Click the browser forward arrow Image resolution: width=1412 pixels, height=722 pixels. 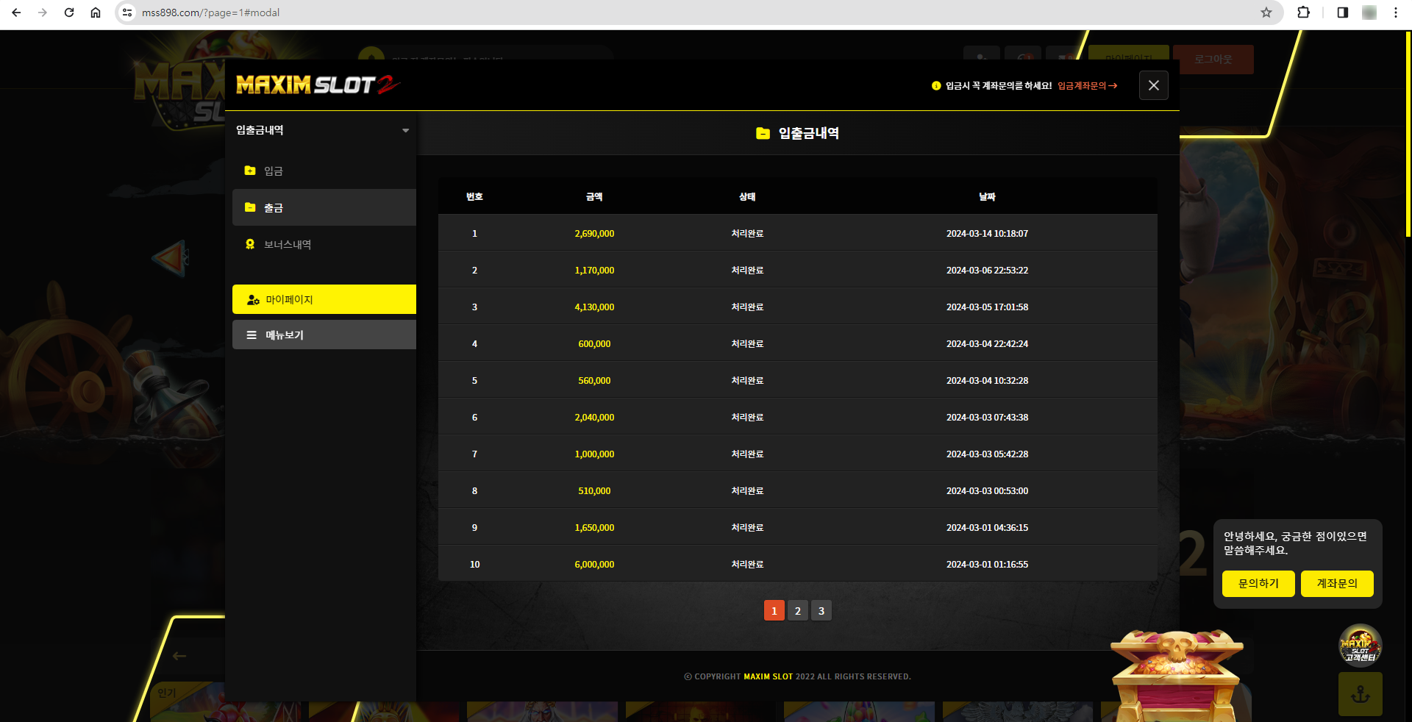coord(43,12)
